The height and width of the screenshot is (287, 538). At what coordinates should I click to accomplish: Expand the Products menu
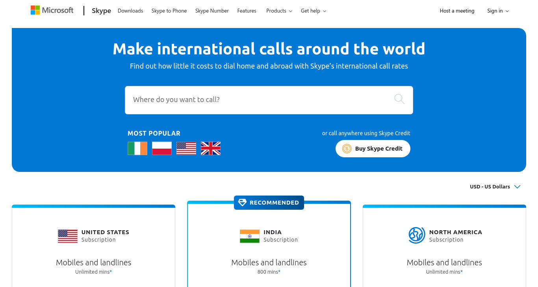[279, 11]
